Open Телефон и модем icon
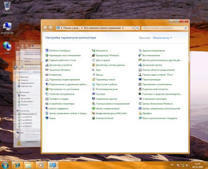The image size is (208, 169). pyautogui.click(x=47, y=99)
